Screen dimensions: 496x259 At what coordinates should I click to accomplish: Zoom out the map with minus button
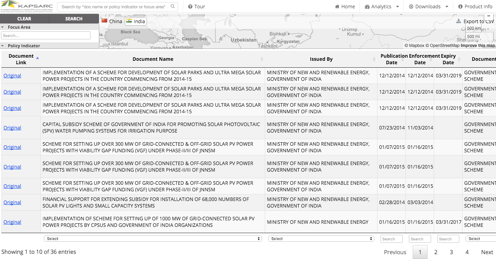pyautogui.click(x=489, y=17)
